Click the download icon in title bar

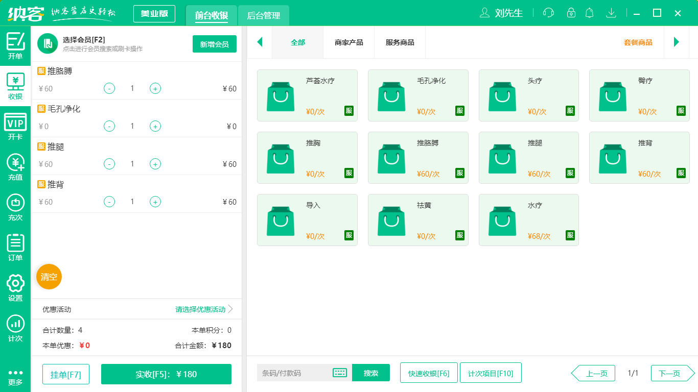(x=611, y=13)
